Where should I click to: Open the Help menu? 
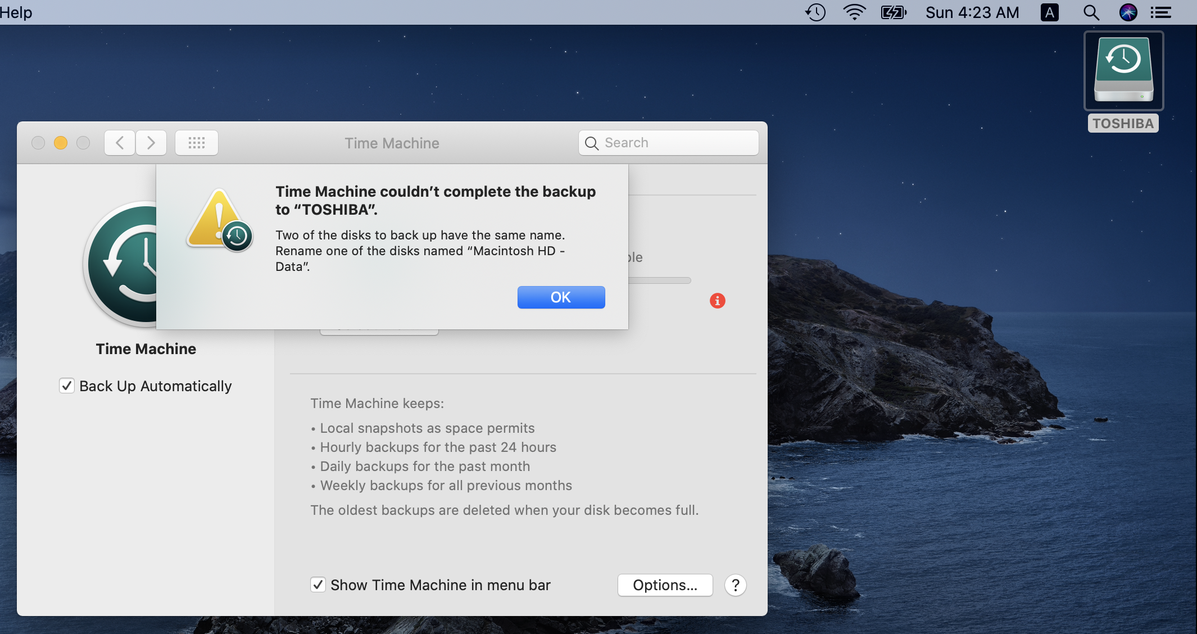(x=15, y=12)
